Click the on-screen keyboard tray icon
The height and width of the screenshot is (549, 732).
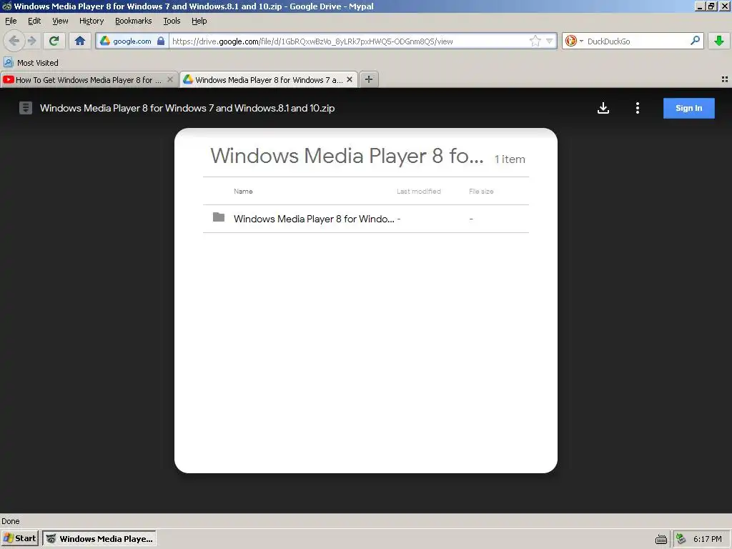661,539
